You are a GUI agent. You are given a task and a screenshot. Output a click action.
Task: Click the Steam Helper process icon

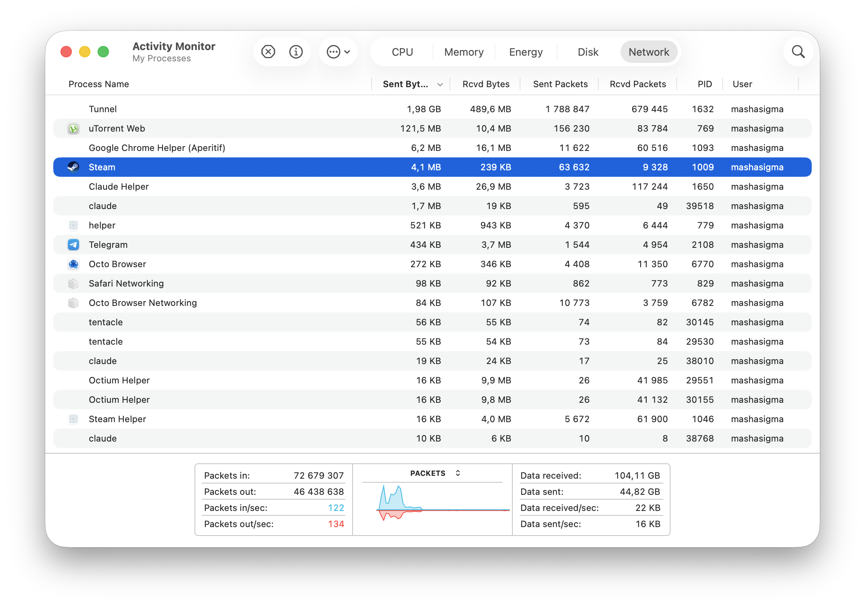[73, 419]
